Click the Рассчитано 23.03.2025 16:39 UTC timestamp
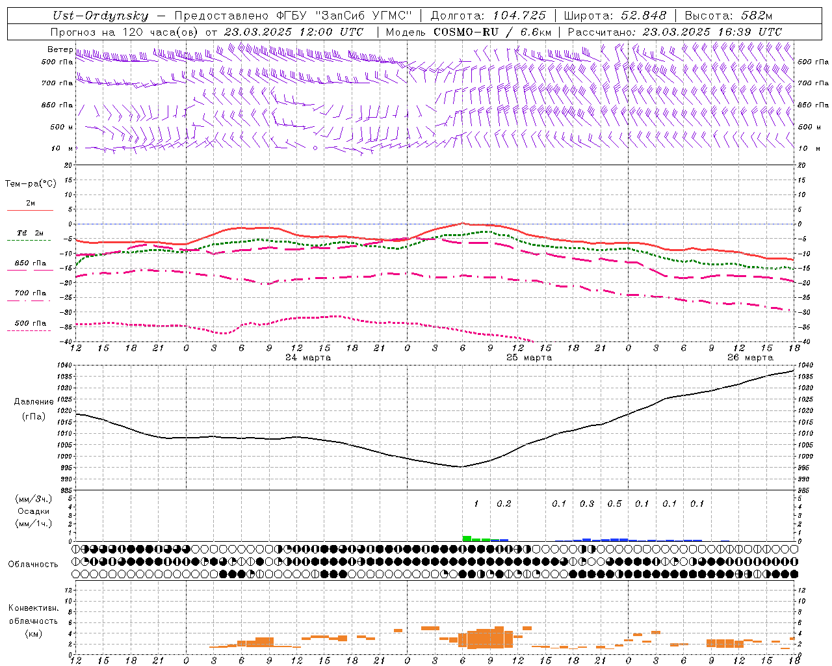This screenshot has width=832, height=666. click(675, 32)
